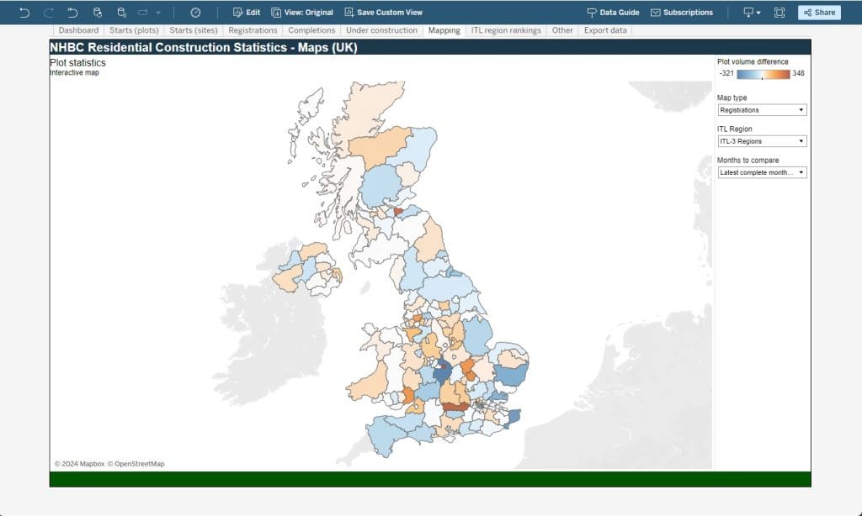Expand the Map type dropdown
The height and width of the screenshot is (516, 862).
[762, 110]
